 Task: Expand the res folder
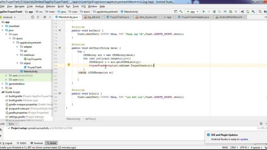(x=3, y=88)
